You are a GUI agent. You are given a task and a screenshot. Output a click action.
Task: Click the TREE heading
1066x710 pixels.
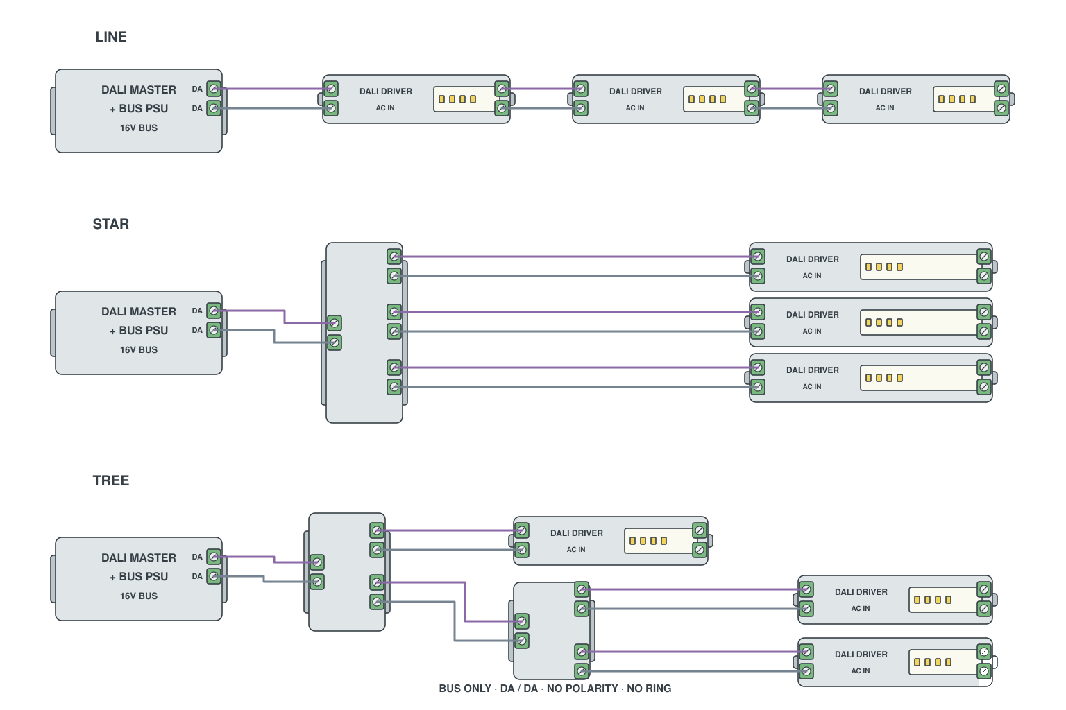(x=111, y=480)
